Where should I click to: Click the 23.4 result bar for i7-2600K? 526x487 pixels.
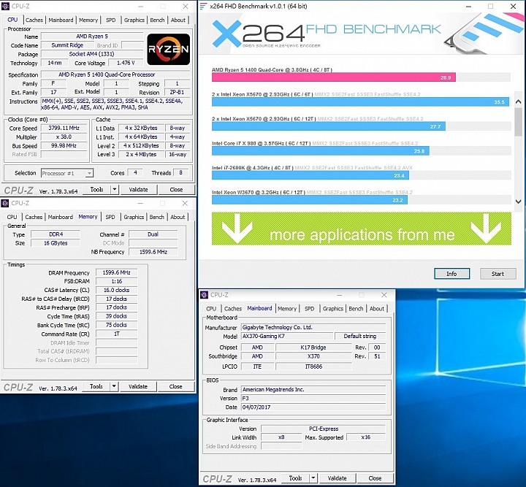coord(310,175)
